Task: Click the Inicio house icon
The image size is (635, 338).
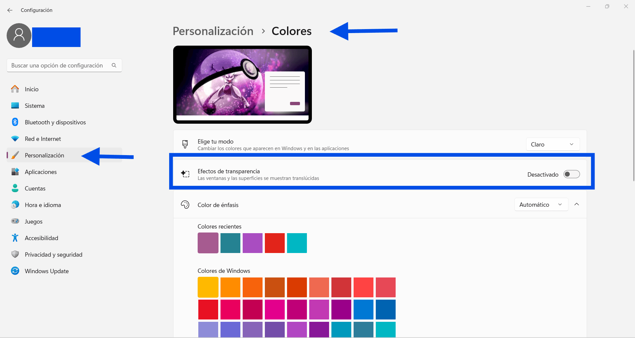Action: (x=15, y=89)
